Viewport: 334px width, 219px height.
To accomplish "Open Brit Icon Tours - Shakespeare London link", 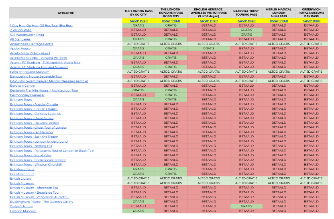I will point(38,160).
